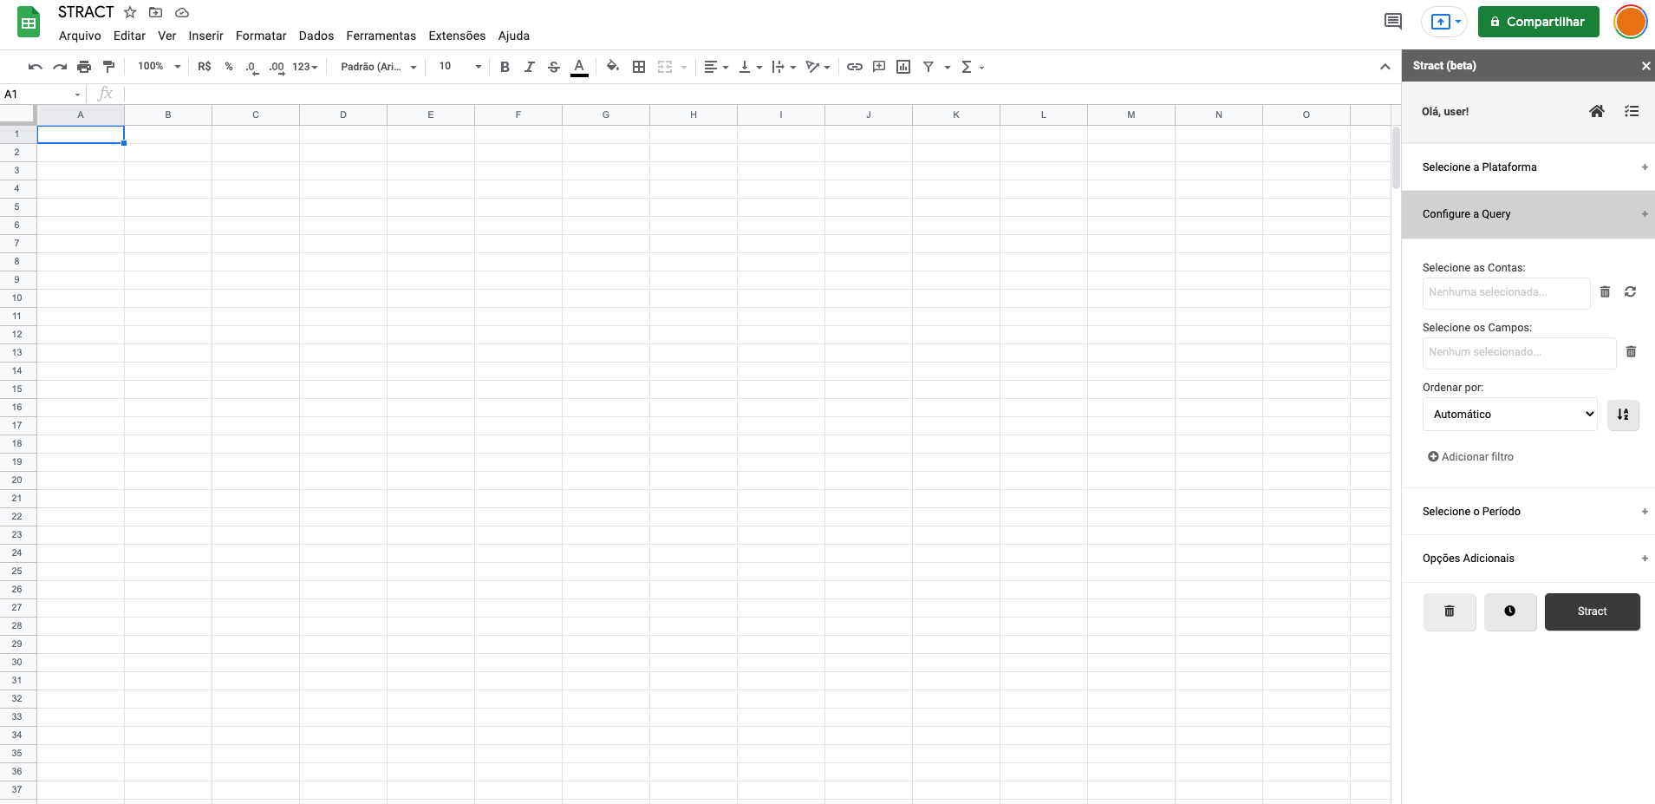1655x804 pixels.
Task: Click the paint format roller icon
Action: pyautogui.click(x=108, y=67)
